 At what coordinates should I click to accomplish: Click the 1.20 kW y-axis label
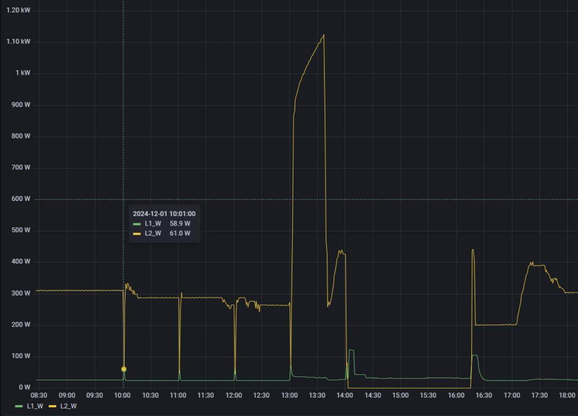[19, 10]
